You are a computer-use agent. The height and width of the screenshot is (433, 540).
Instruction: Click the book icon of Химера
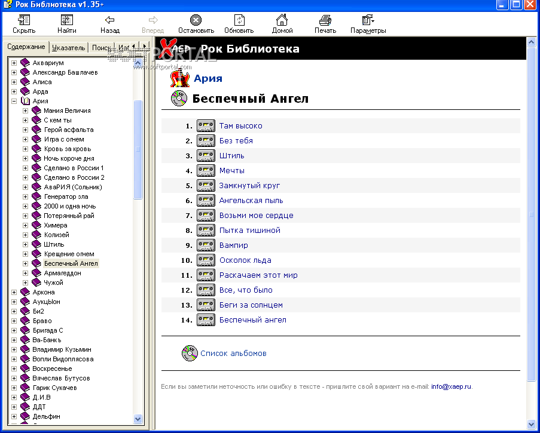tap(36, 225)
